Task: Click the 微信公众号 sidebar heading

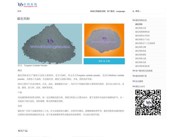Action: pos(140,87)
